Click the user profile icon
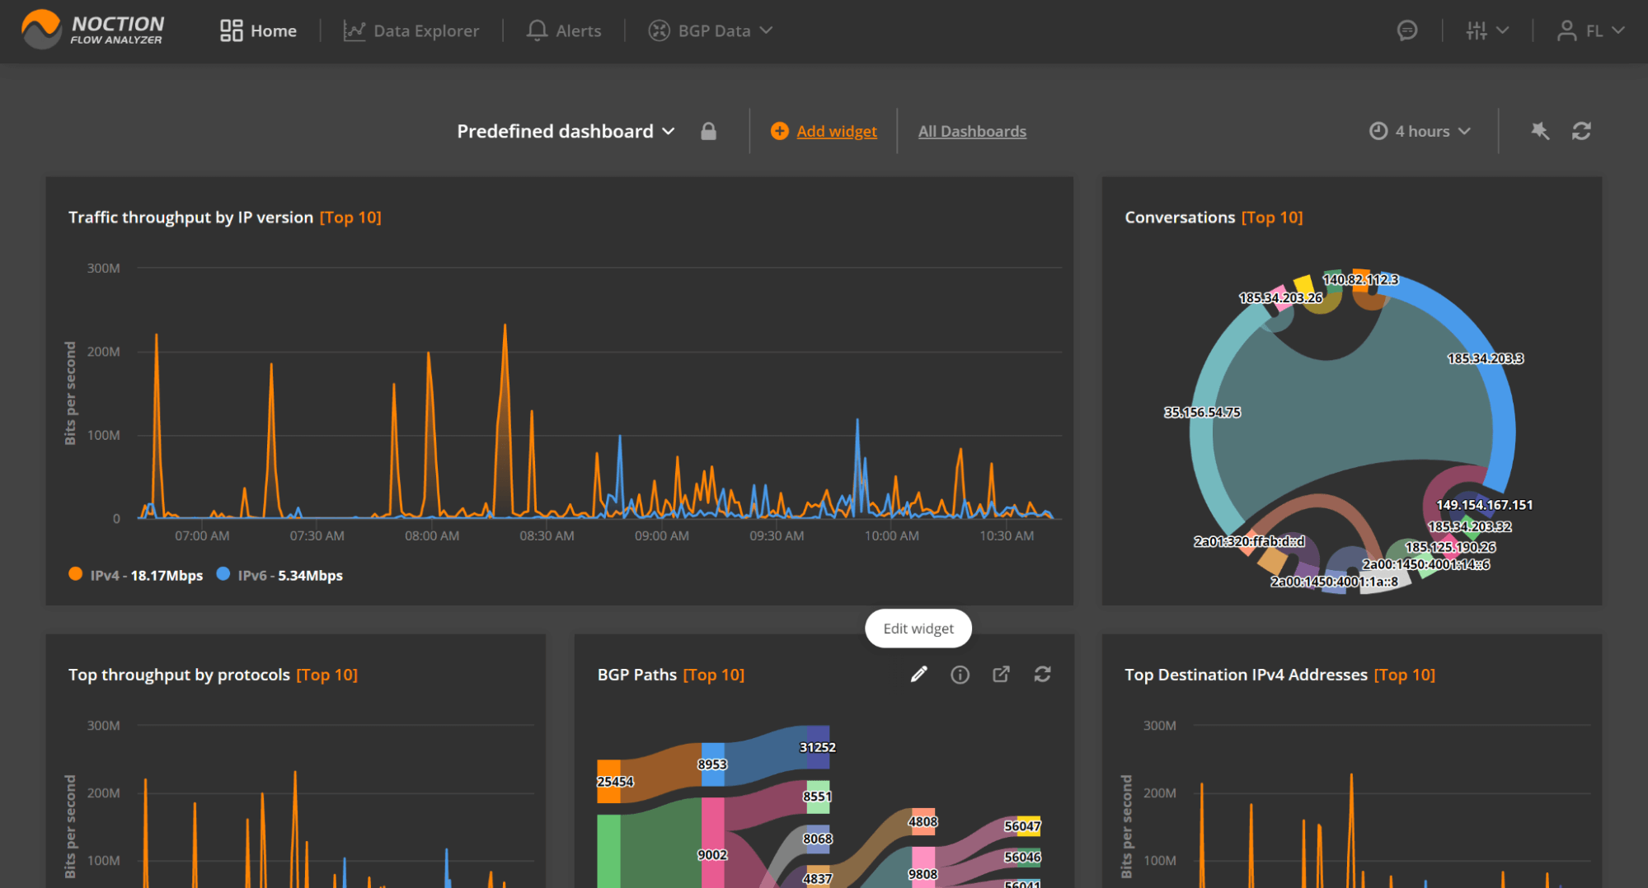 [1566, 30]
